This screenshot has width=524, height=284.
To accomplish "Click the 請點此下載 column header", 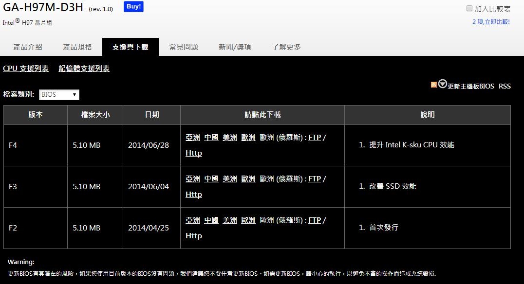I will tap(262, 115).
